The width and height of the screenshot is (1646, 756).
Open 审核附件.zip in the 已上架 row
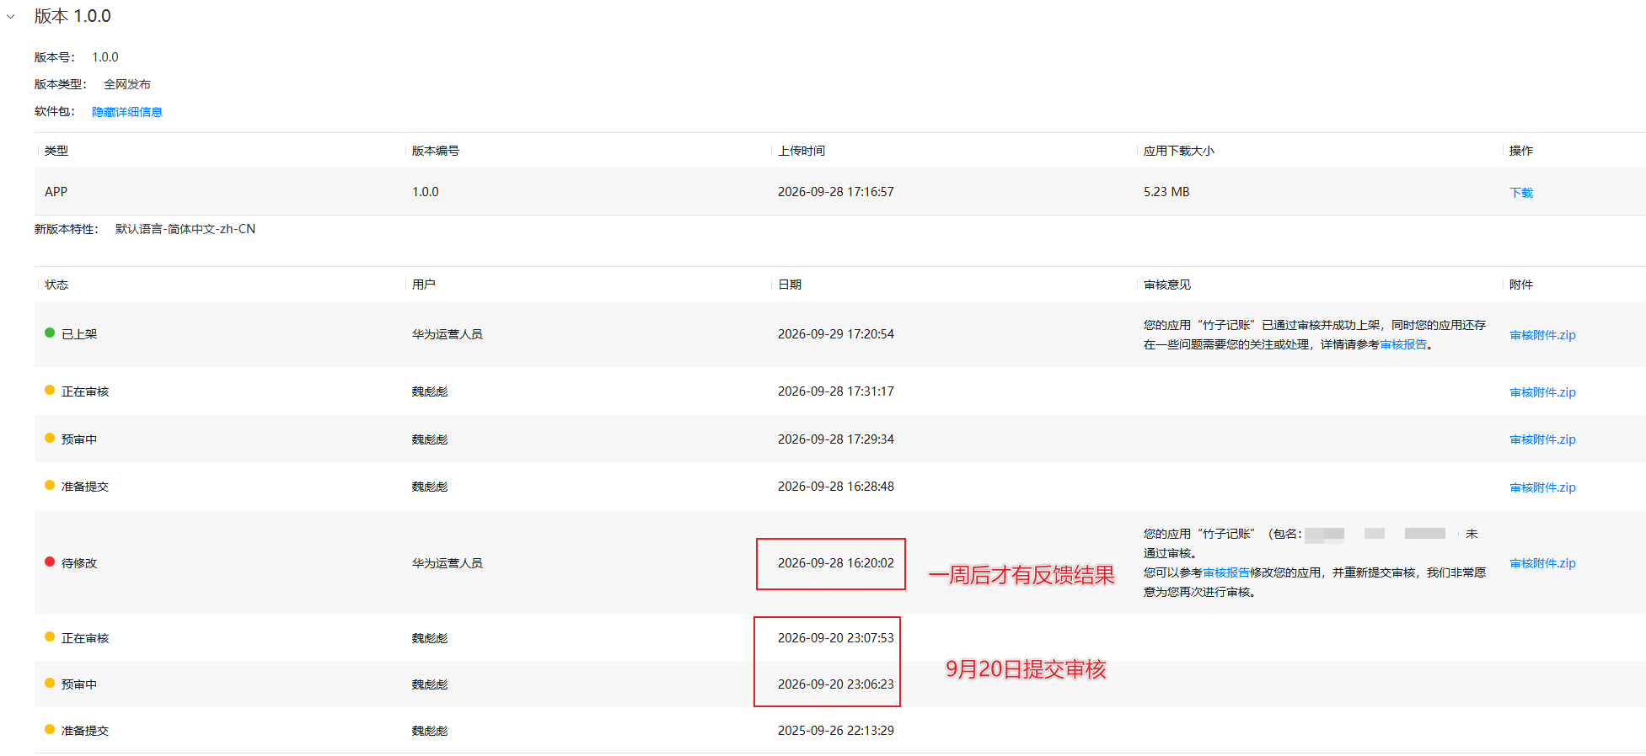tap(1542, 335)
